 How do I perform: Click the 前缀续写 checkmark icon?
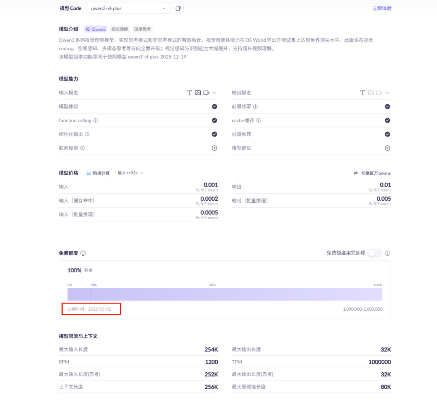click(x=387, y=106)
